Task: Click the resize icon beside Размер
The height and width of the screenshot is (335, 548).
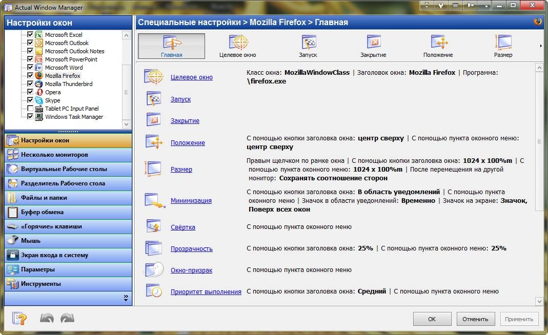Action: tap(153, 169)
